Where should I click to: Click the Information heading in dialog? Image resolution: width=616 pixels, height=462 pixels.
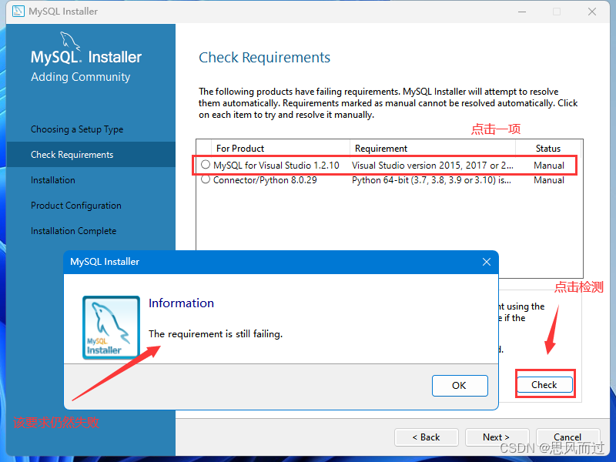(181, 303)
